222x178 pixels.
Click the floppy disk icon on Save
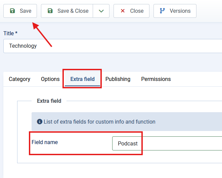(12, 11)
